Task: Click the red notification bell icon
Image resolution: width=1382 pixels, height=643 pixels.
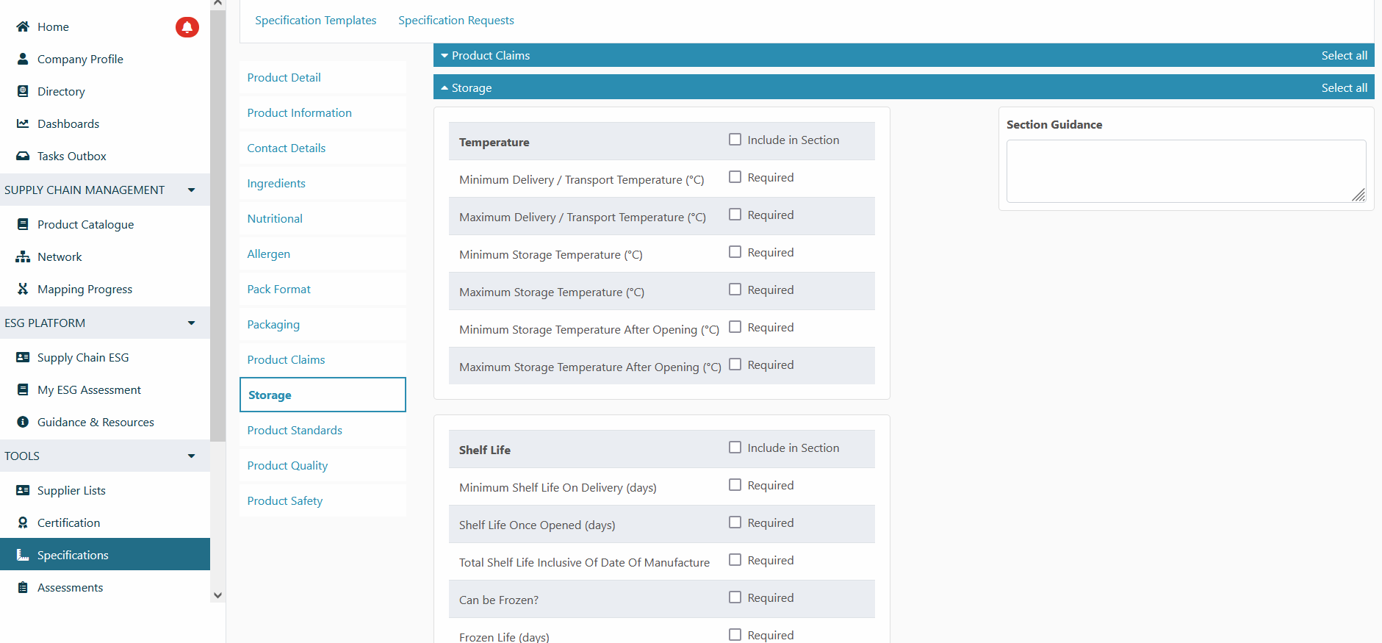Action: coord(187,27)
